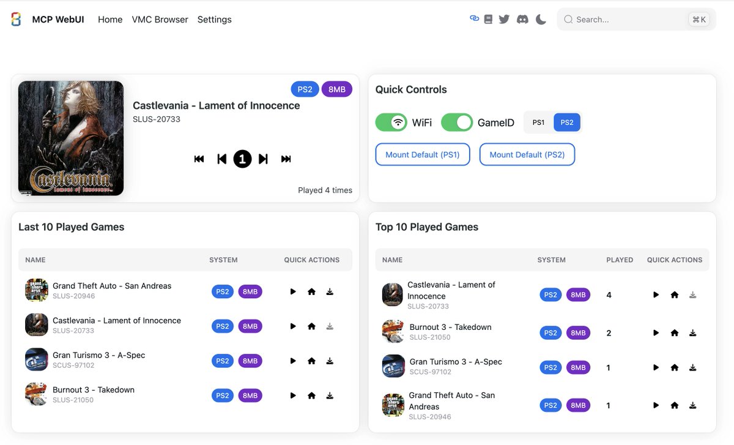Click PS2 badge on current game card

point(305,89)
